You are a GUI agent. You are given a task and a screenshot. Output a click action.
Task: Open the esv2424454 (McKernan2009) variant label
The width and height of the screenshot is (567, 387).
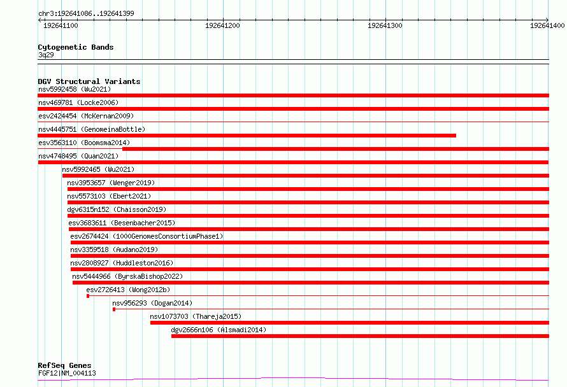pyautogui.click(x=86, y=116)
